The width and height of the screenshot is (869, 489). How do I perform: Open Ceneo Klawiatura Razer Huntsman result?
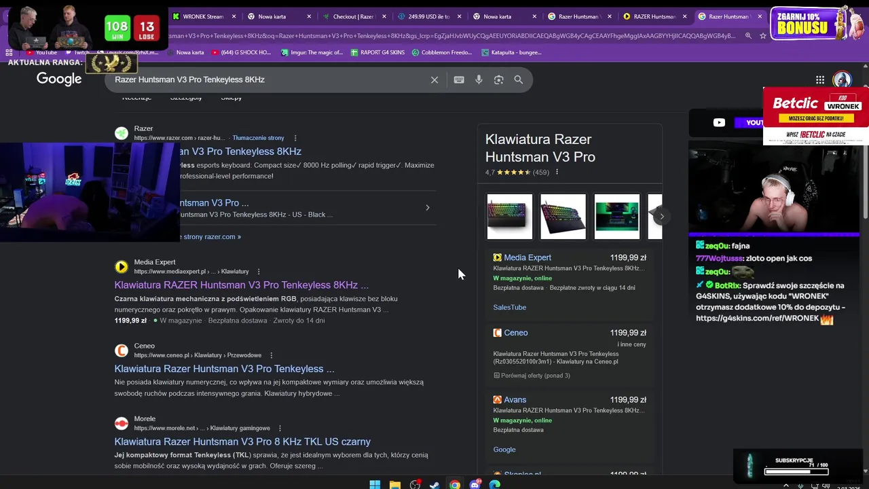pos(225,369)
